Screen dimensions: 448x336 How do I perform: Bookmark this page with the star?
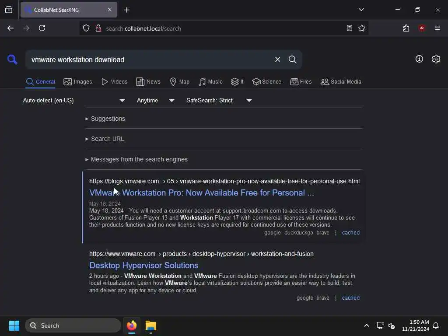(362, 28)
